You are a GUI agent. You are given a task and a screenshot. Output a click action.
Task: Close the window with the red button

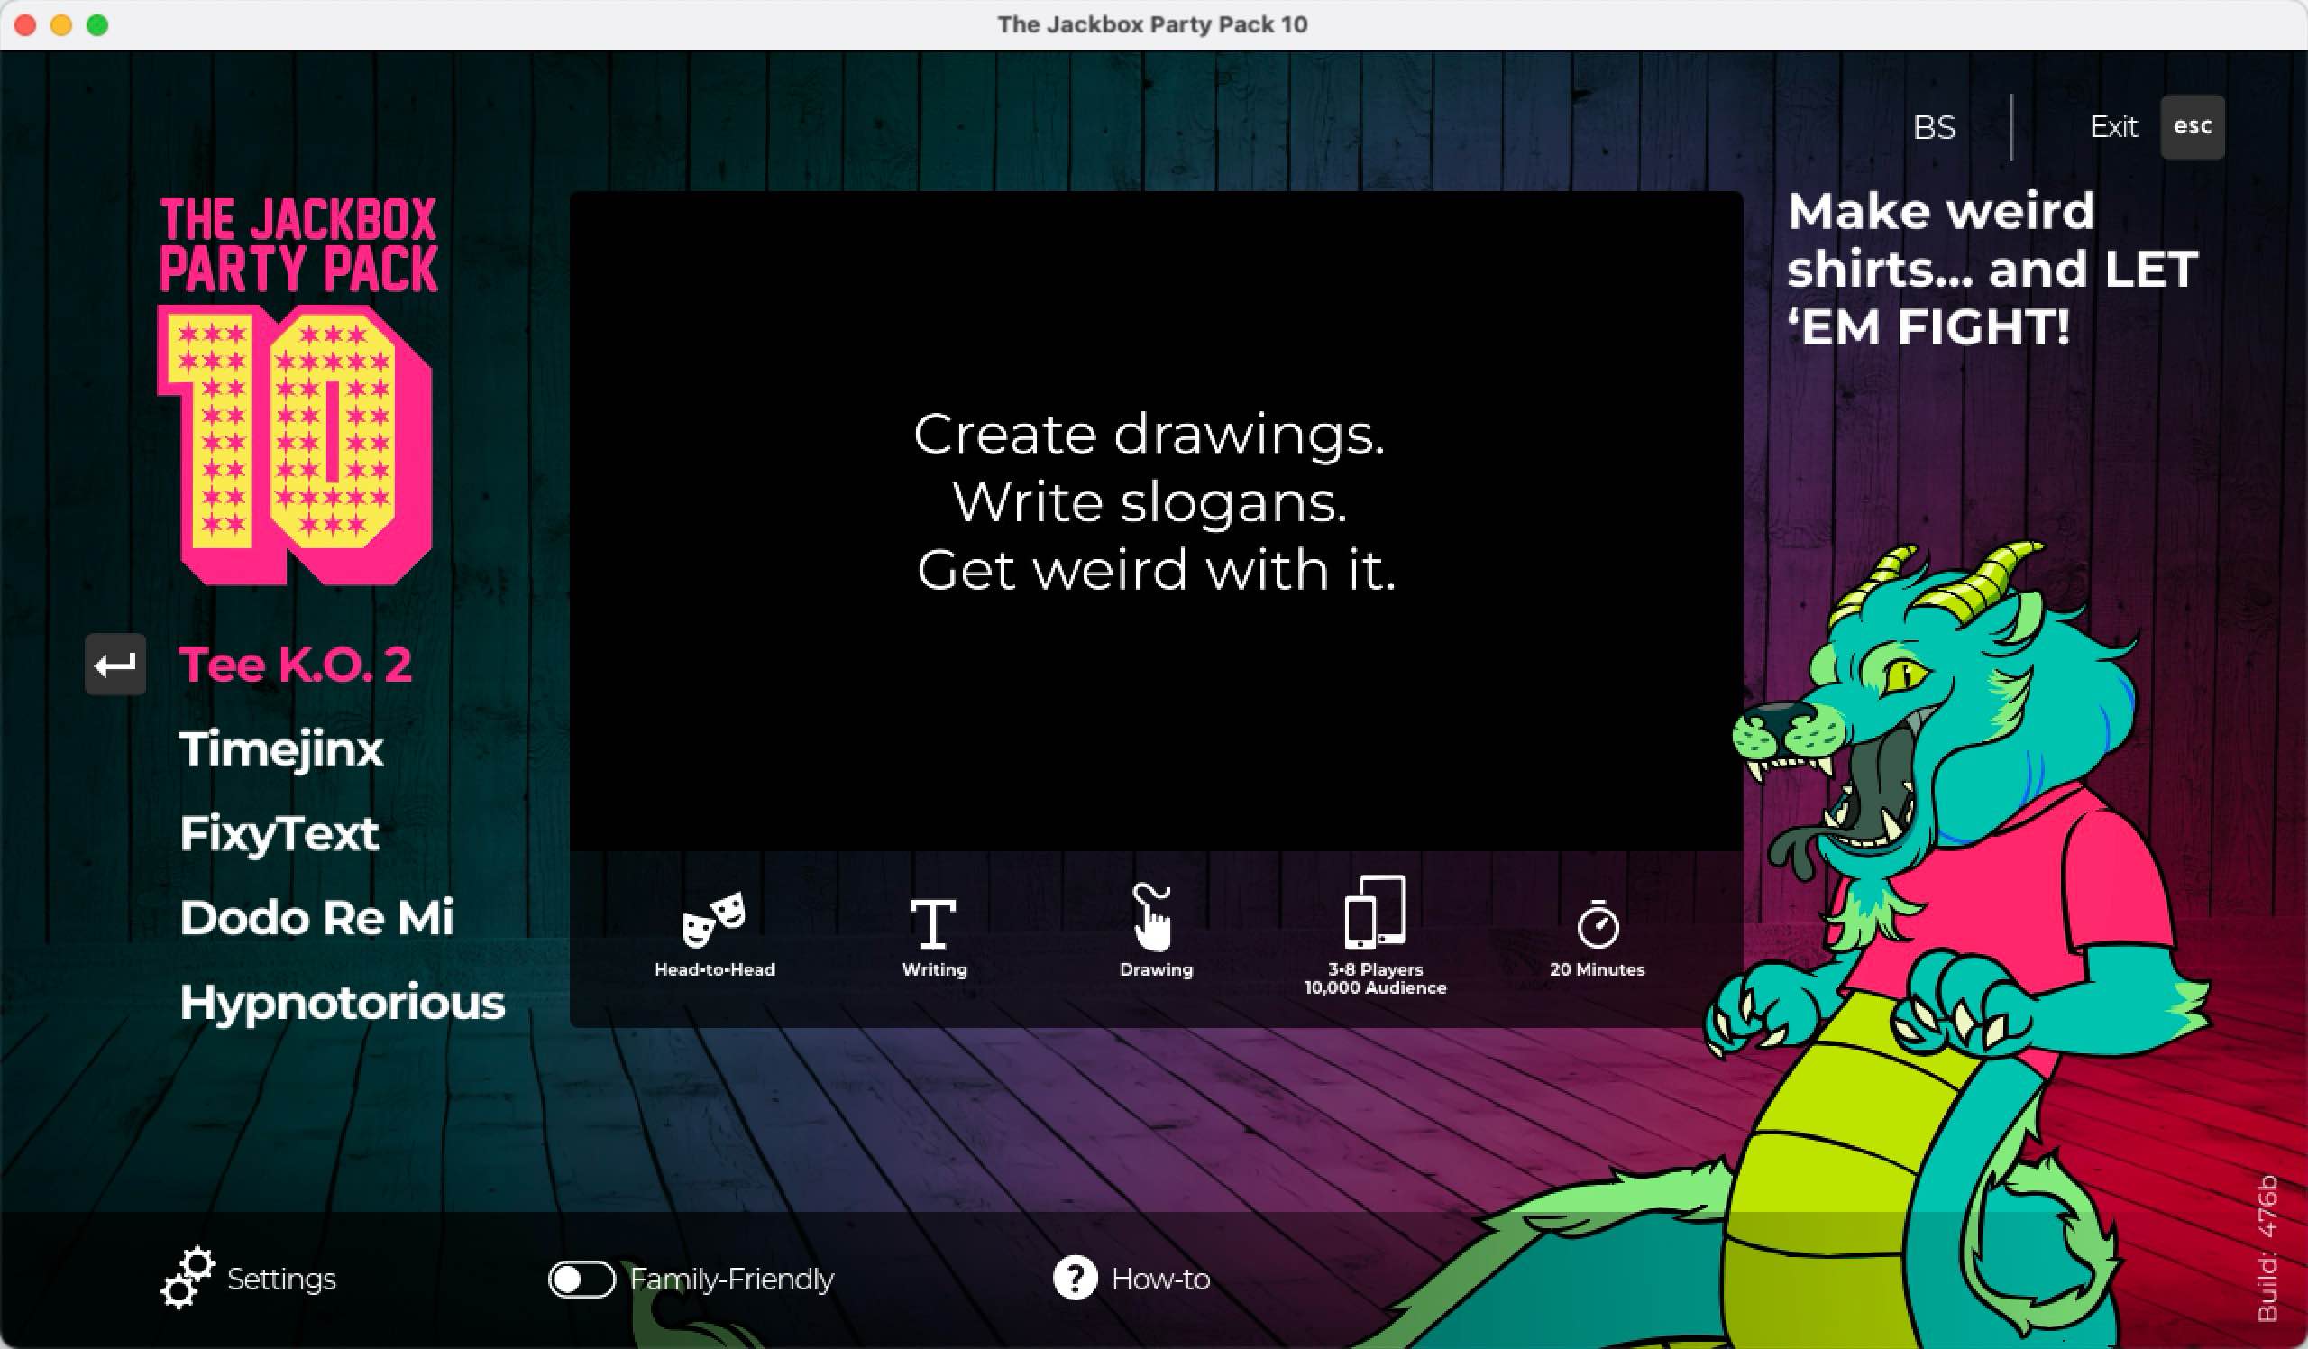coord(25,24)
